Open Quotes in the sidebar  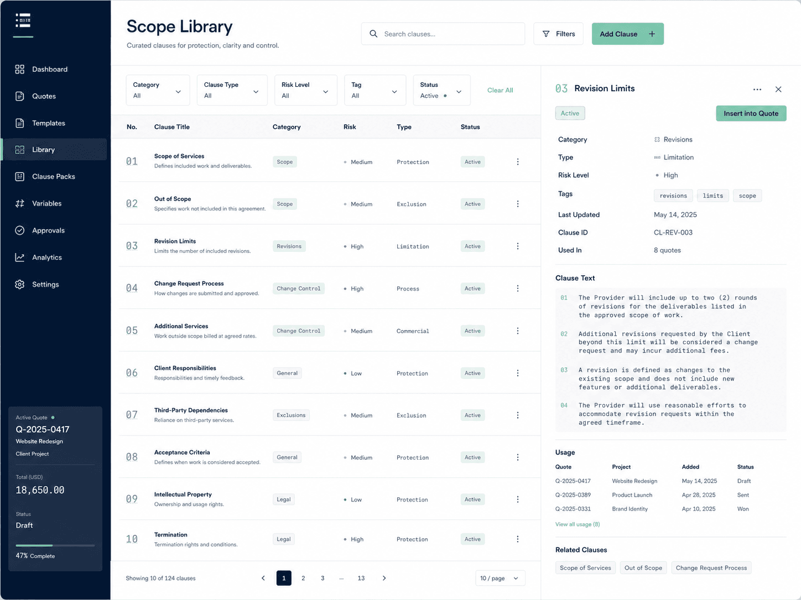point(54,96)
